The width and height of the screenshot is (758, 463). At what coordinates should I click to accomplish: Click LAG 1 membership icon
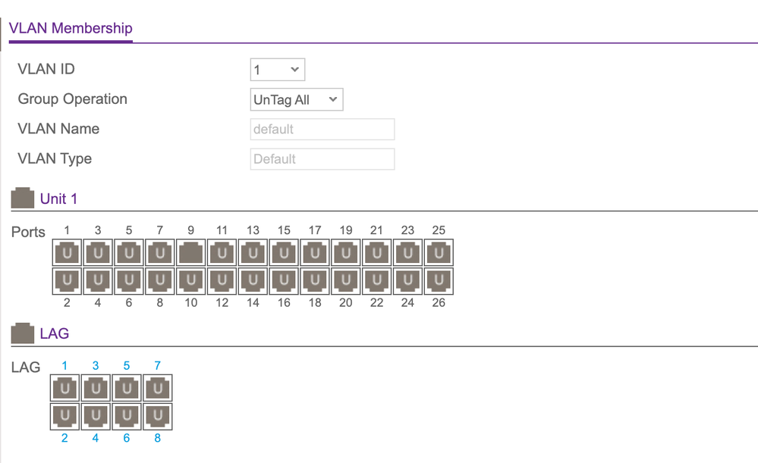64,389
